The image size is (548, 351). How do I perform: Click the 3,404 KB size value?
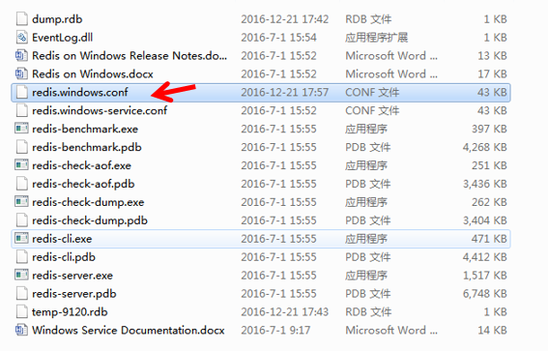(x=485, y=220)
